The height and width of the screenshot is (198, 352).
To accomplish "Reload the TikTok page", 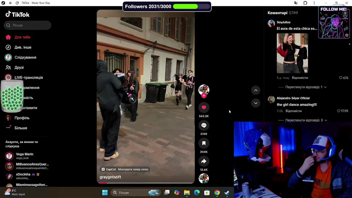I will [17, 3].
